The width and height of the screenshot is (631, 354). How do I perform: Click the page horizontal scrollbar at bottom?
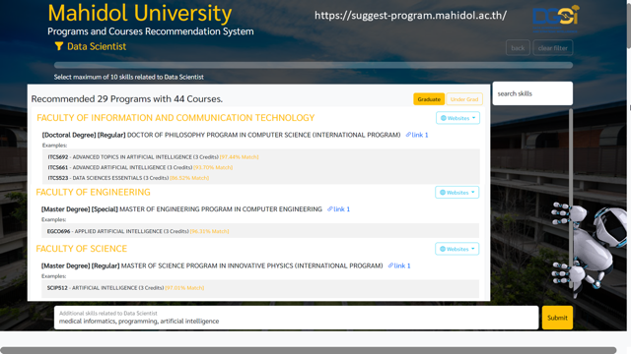pos(309,350)
